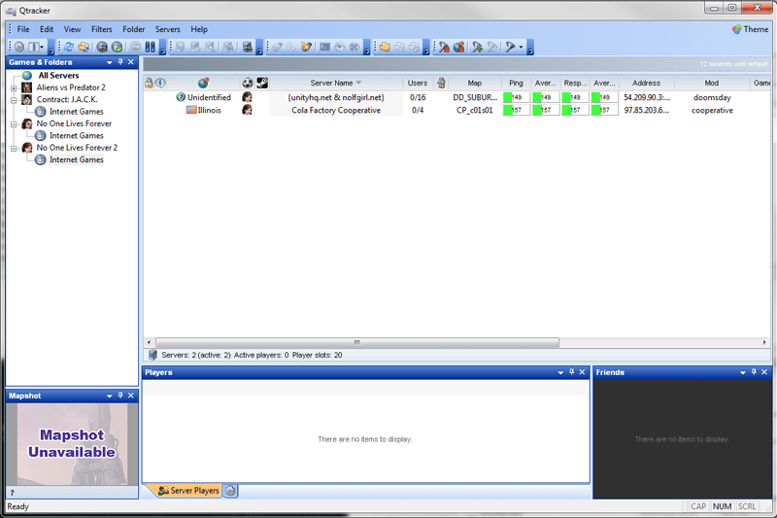
Task: Click Ping bar for Cola Factory Cooperative
Action: [x=516, y=110]
